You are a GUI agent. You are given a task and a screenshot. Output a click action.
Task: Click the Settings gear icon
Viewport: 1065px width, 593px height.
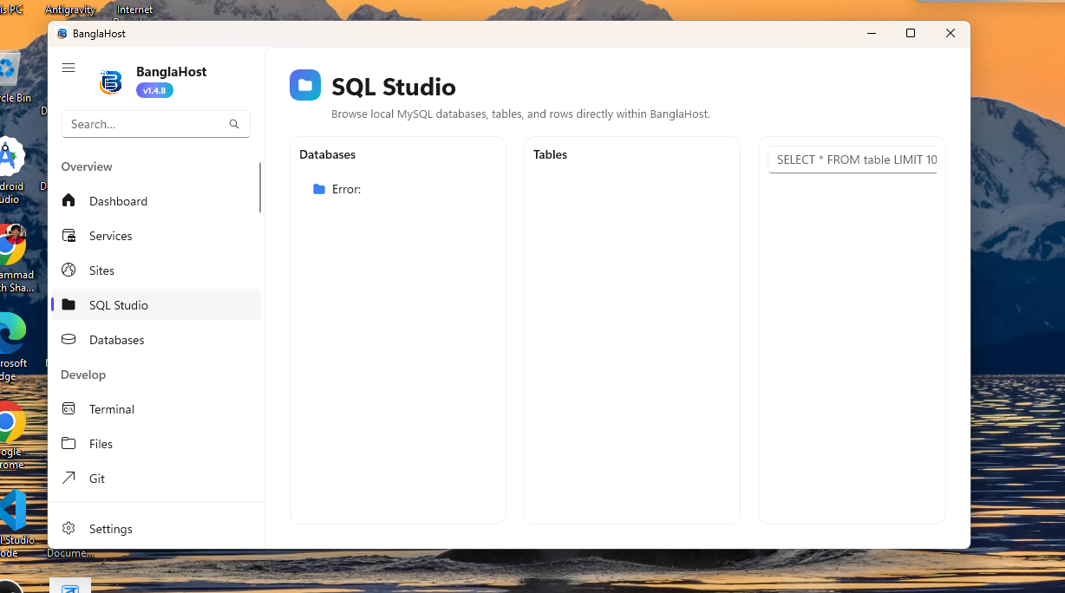click(69, 528)
